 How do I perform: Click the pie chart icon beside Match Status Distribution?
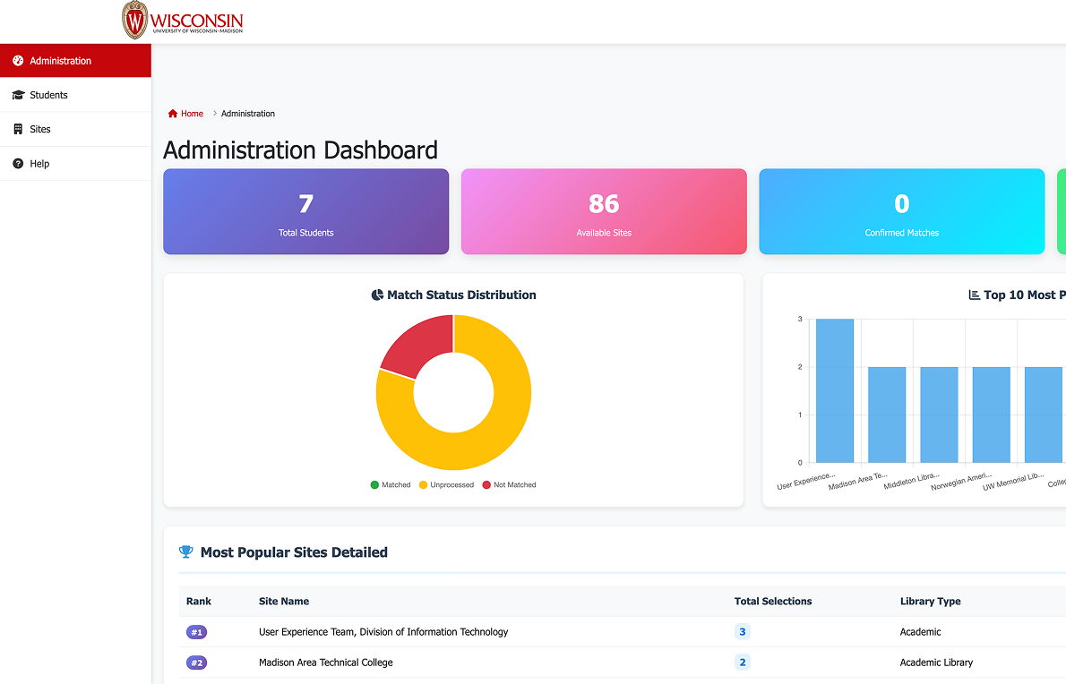pos(377,295)
